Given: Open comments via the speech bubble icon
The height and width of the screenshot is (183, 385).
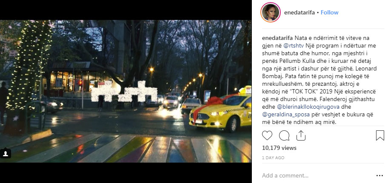Looking at the screenshot, I should pos(284,135).
